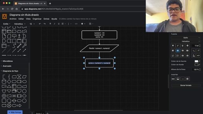Click the Más formas button
Image resolution: width=203 pixels, height=114 pixels.
(15, 112)
